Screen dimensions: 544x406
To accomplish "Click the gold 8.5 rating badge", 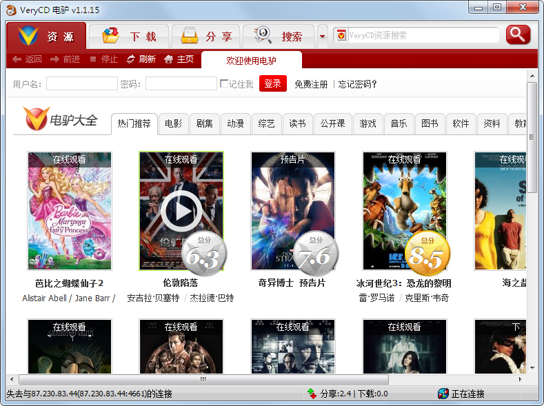I will [427, 254].
